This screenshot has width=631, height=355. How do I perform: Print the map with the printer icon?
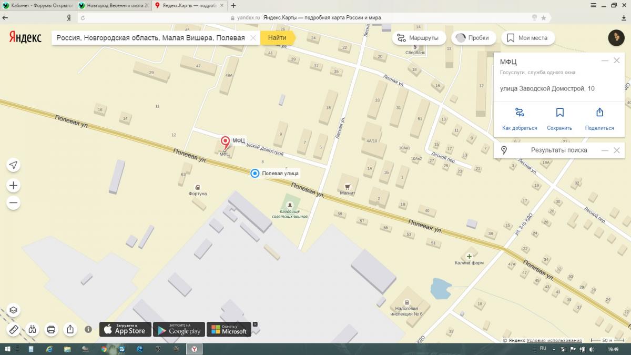[x=52, y=330]
